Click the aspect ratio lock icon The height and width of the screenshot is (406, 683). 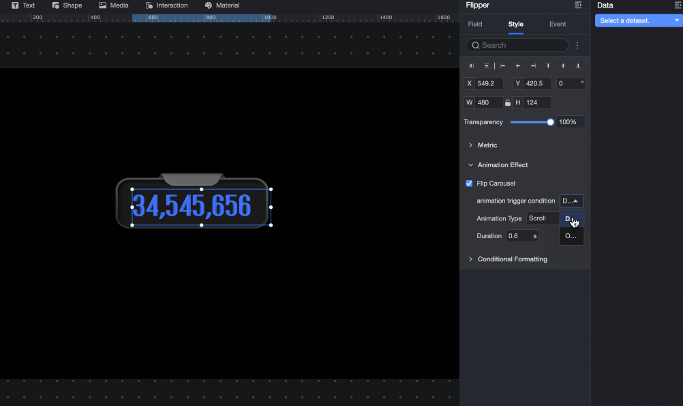508,103
